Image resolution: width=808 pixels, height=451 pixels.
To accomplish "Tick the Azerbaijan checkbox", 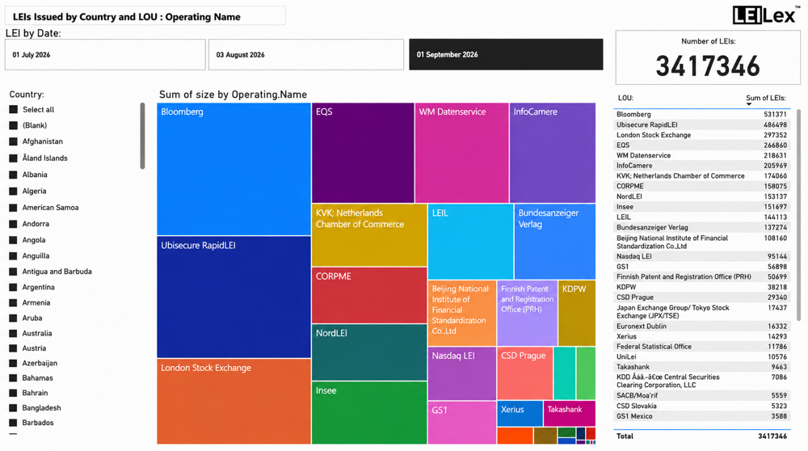I will click(14, 364).
